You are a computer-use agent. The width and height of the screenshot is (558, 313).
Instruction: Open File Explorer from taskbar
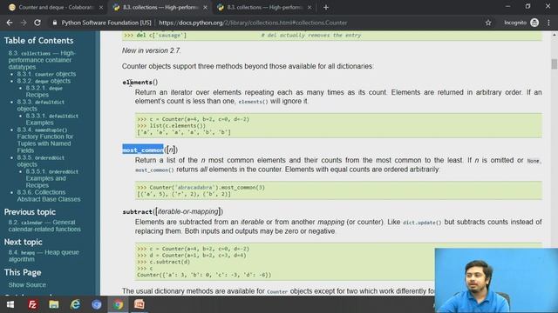(x=54, y=304)
